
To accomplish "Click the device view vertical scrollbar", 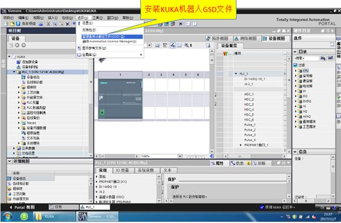I will click(211, 101).
